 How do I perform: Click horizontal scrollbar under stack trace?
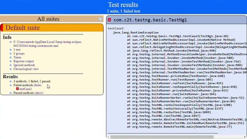[x=162, y=137]
